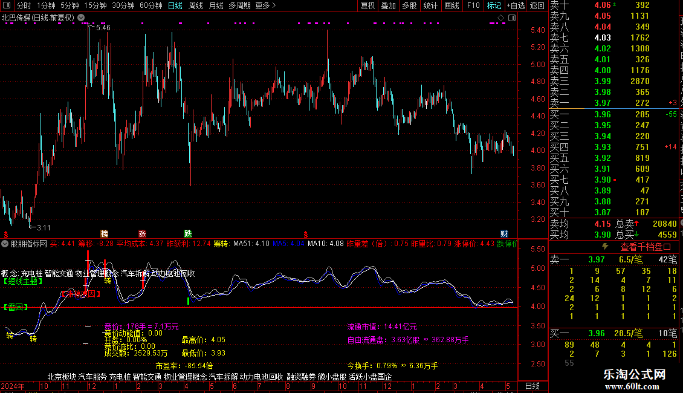
Task: Switch to 分时 intraday view
Action: [x=24, y=5]
